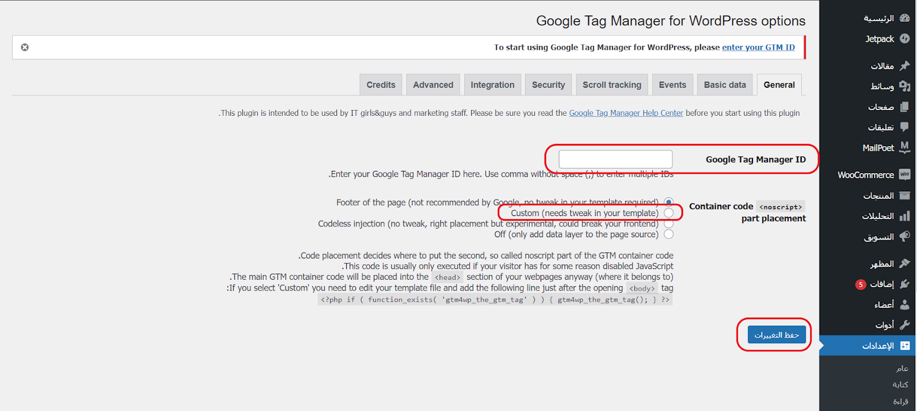Click the bar chart icon next to التحليلات
The width and height of the screenshot is (917, 411).
904,216
